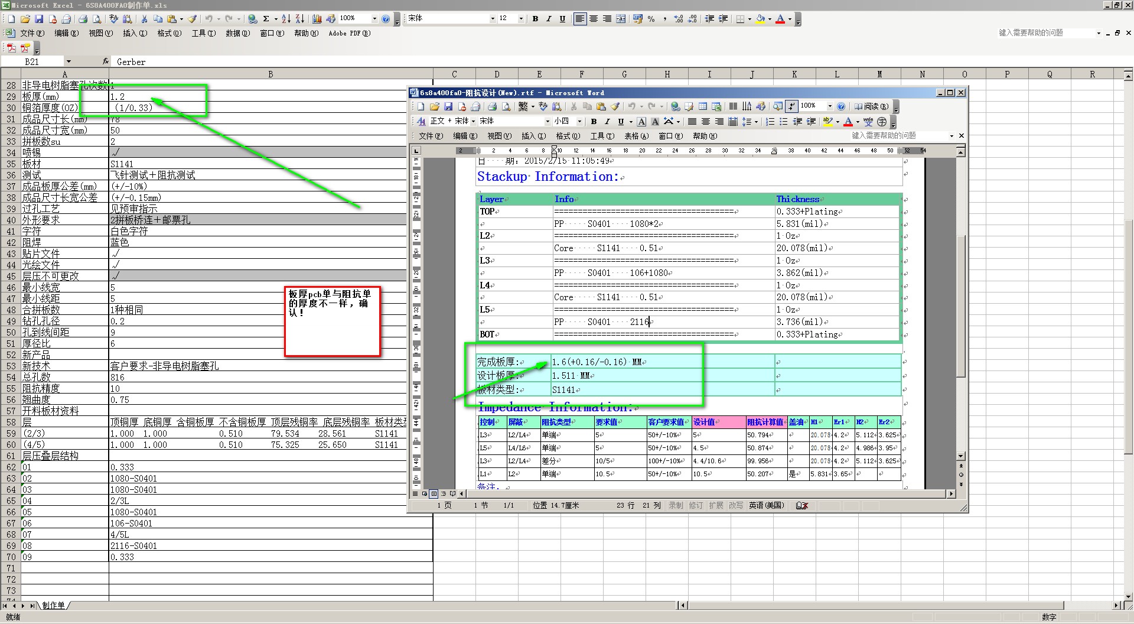The image size is (1134, 624).
Task: Click Excel's Increase Decimal icon
Action: coord(679,19)
